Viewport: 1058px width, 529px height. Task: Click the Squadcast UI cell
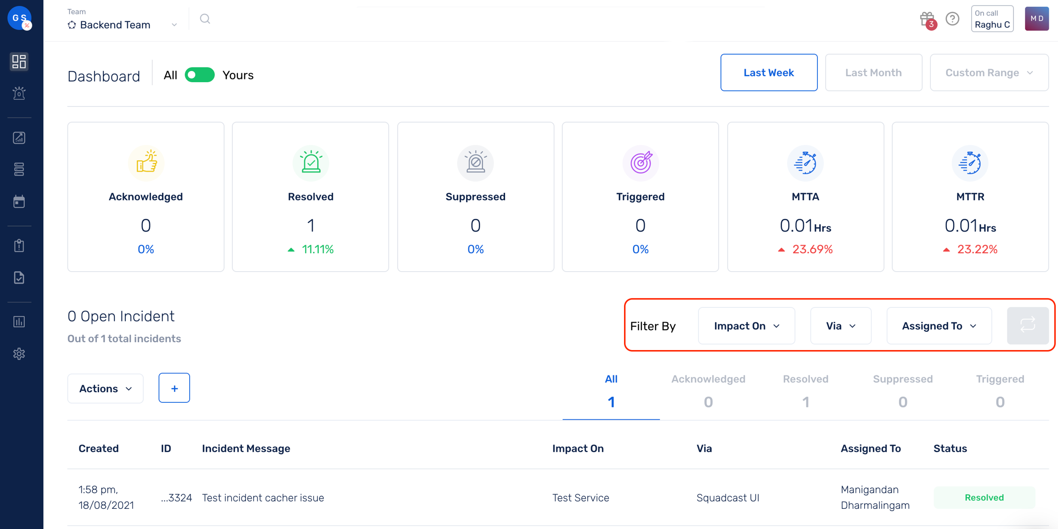tap(728, 498)
